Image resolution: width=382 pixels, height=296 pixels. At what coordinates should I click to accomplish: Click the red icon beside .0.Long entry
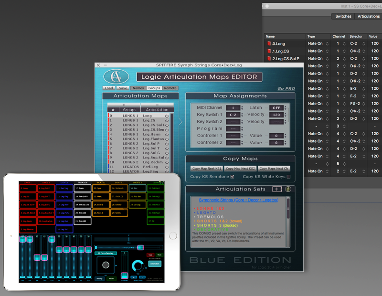click(x=269, y=43)
